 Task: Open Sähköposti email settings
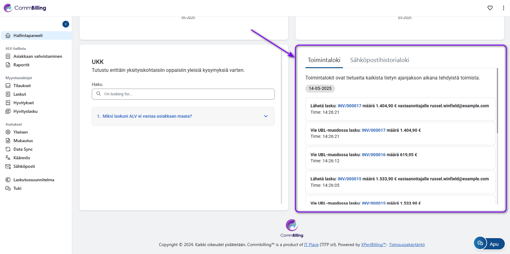(x=24, y=166)
